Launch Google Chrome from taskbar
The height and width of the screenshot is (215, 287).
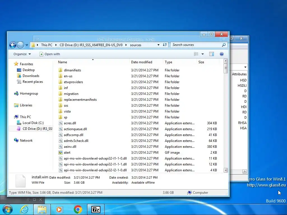78,209
